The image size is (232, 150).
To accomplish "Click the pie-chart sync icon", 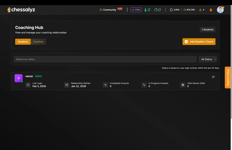I will pos(157,10).
